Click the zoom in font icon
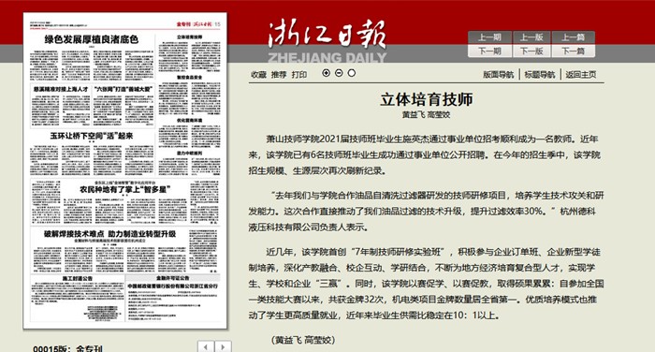The width and height of the screenshot is (655, 352). [x=327, y=73]
